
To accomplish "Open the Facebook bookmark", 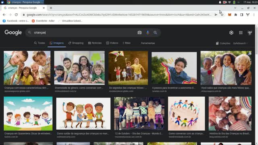I will tap(16, 21).
